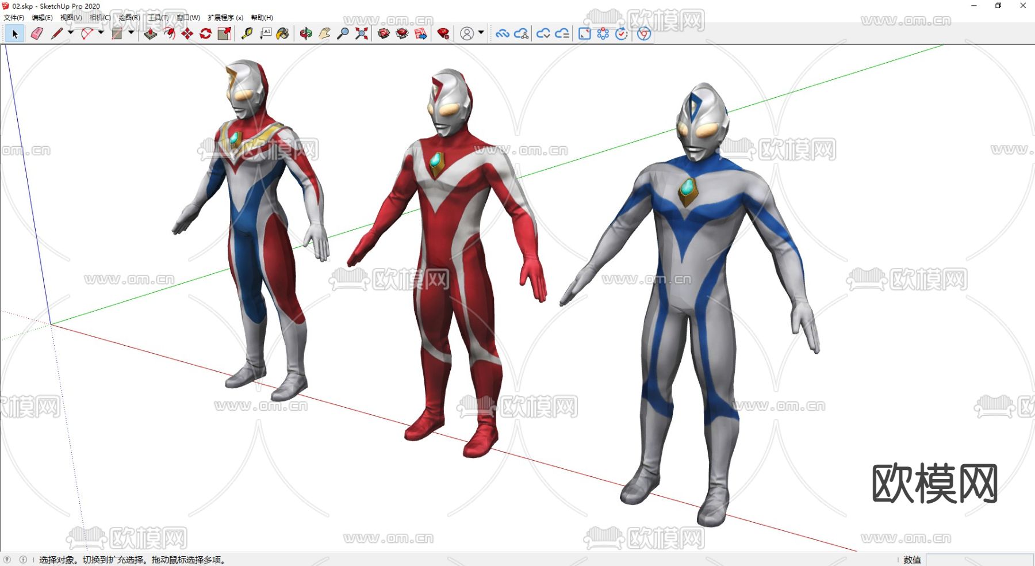The width and height of the screenshot is (1035, 566).
Task: Open the shape tool dropdown arrow
Action: [x=131, y=33]
